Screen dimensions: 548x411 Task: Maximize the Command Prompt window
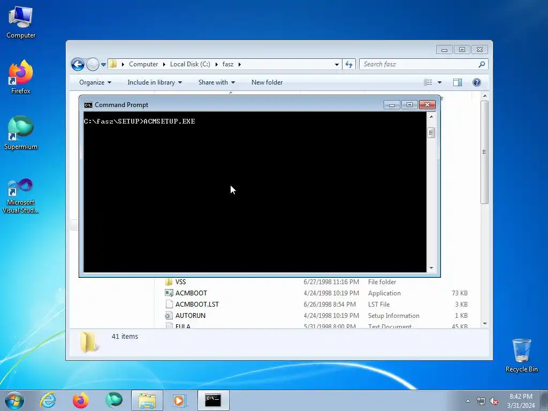point(409,104)
